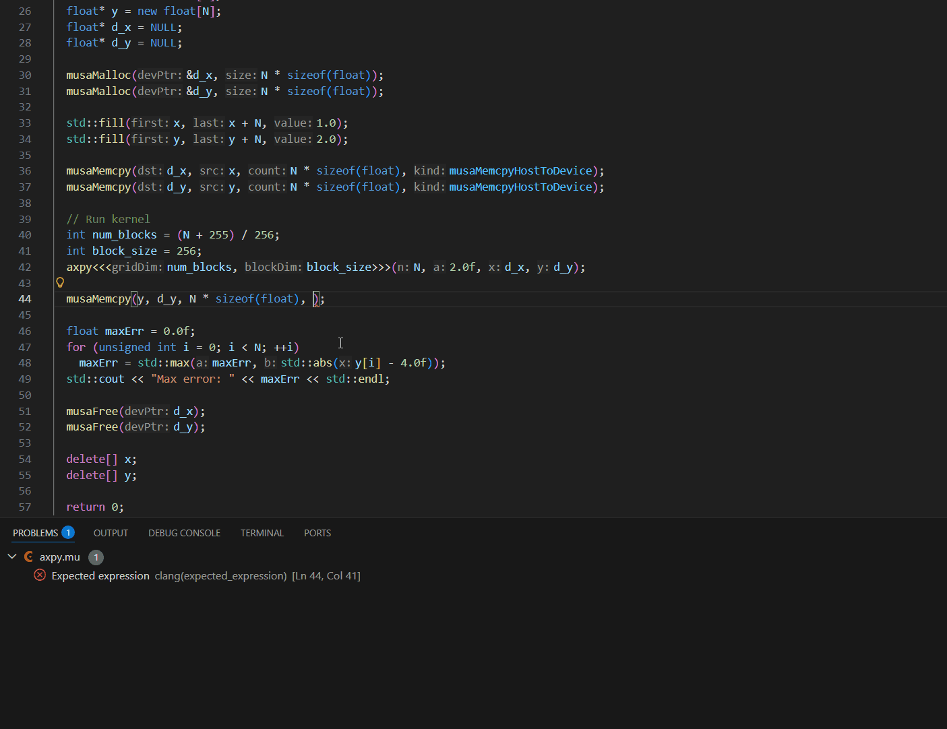Click the lightbulb code action icon
The height and width of the screenshot is (729, 947).
[x=60, y=283]
